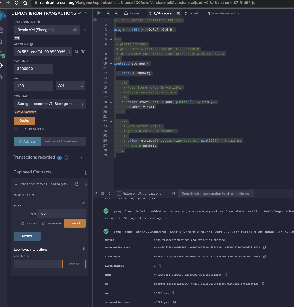Click the 22520 gas estimate icon

tap(199, 102)
